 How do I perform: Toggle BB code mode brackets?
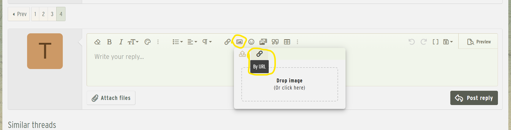coord(435,42)
